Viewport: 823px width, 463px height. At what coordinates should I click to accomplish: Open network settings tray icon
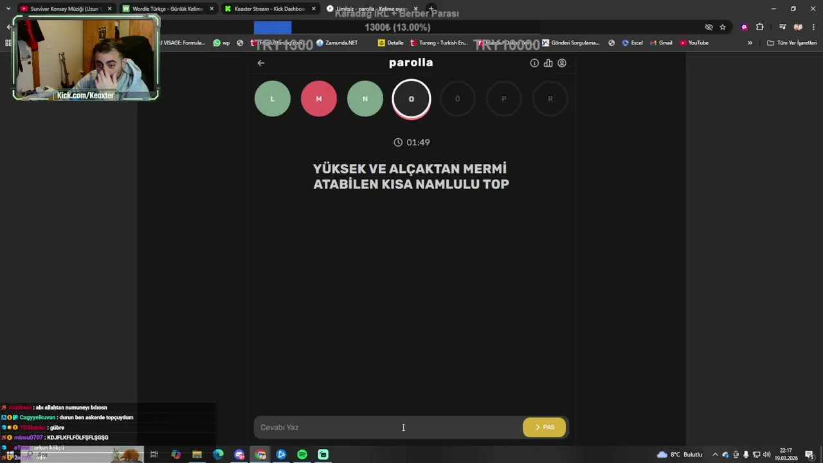click(x=756, y=455)
